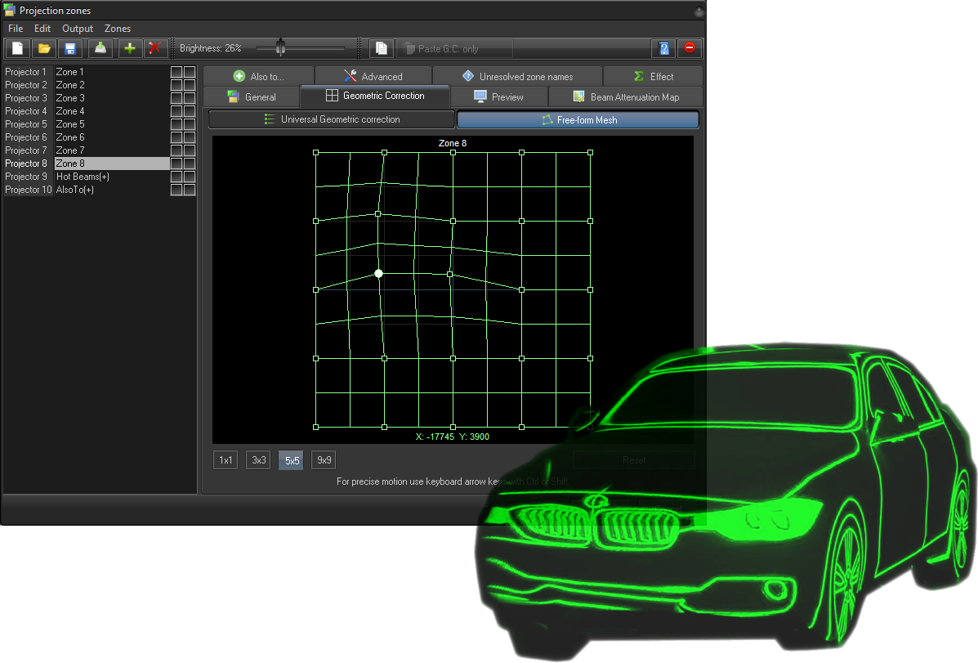Click the mesh bottom-left corner handle
978x663 pixels.
[x=315, y=427]
